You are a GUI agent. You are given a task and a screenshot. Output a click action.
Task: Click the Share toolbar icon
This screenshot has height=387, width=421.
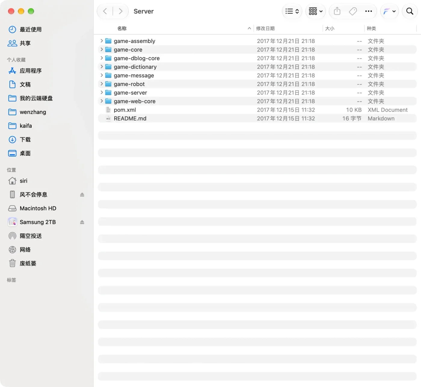337,11
